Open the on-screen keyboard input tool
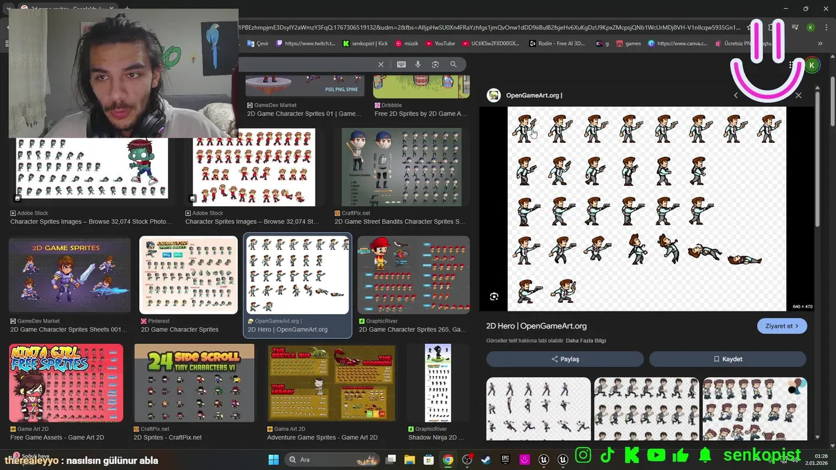 401,64
